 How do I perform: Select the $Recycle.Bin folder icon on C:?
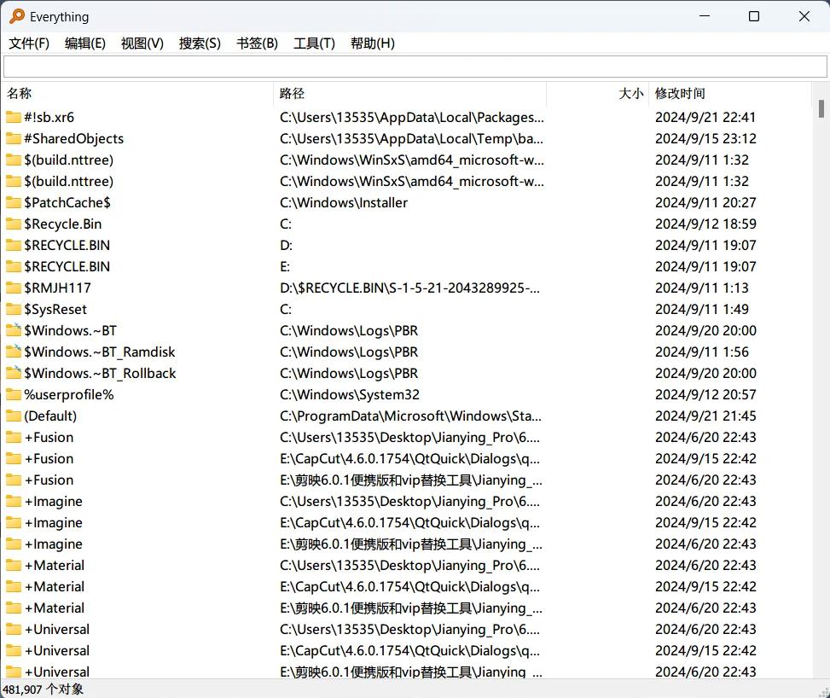[14, 224]
